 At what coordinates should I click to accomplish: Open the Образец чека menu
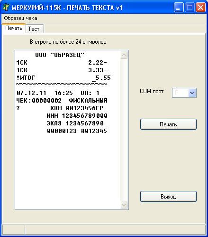click(x=20, y=18)
